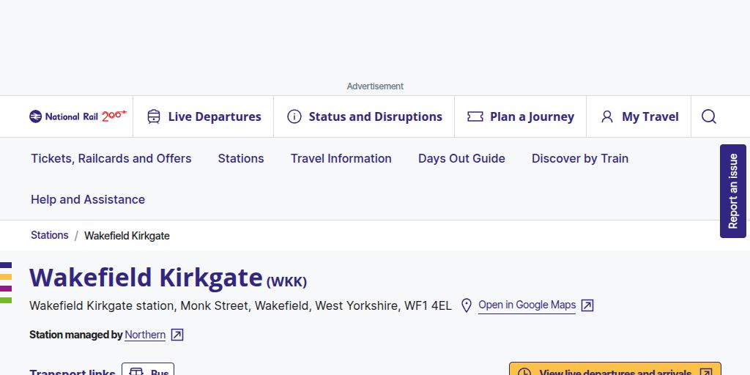This screenshot has width=750, height=375.
Task: Follow the Northern operator link
Action: (x=145, y=335)
